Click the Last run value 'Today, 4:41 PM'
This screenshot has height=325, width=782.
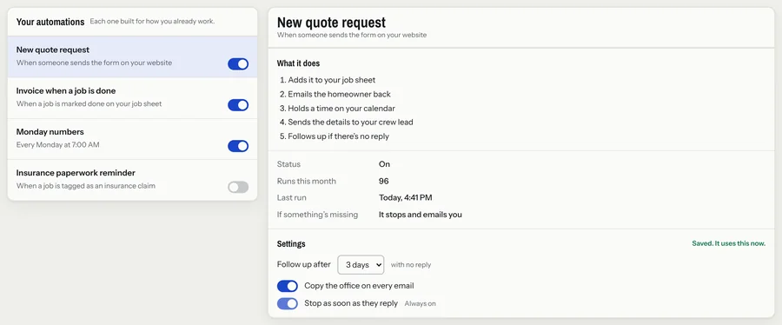click(x=406, y=198)
